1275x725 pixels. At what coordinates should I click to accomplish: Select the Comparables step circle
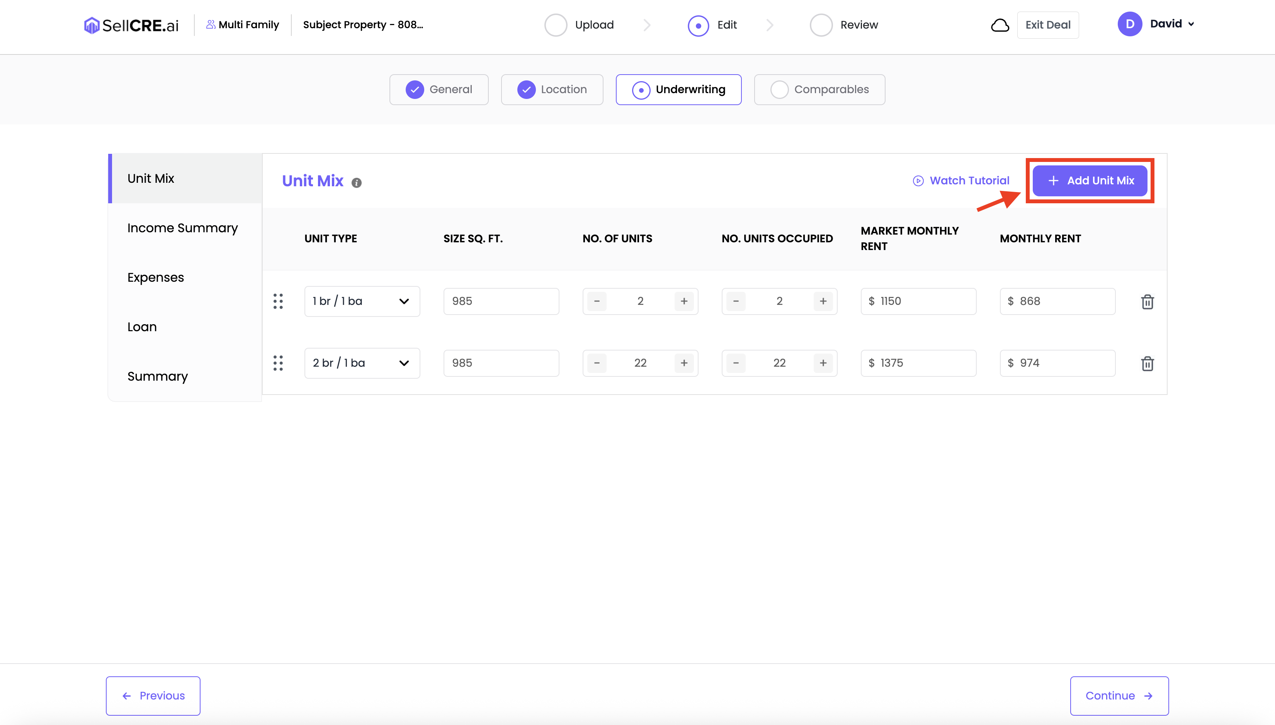tap(779, 90)
